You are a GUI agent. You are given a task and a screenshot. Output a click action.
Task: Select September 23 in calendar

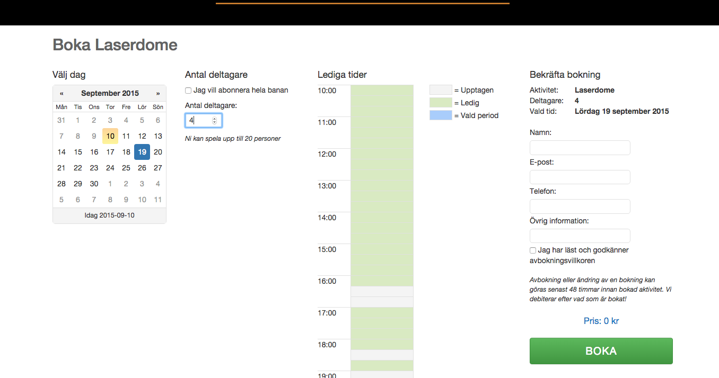[x=94, y=168]
